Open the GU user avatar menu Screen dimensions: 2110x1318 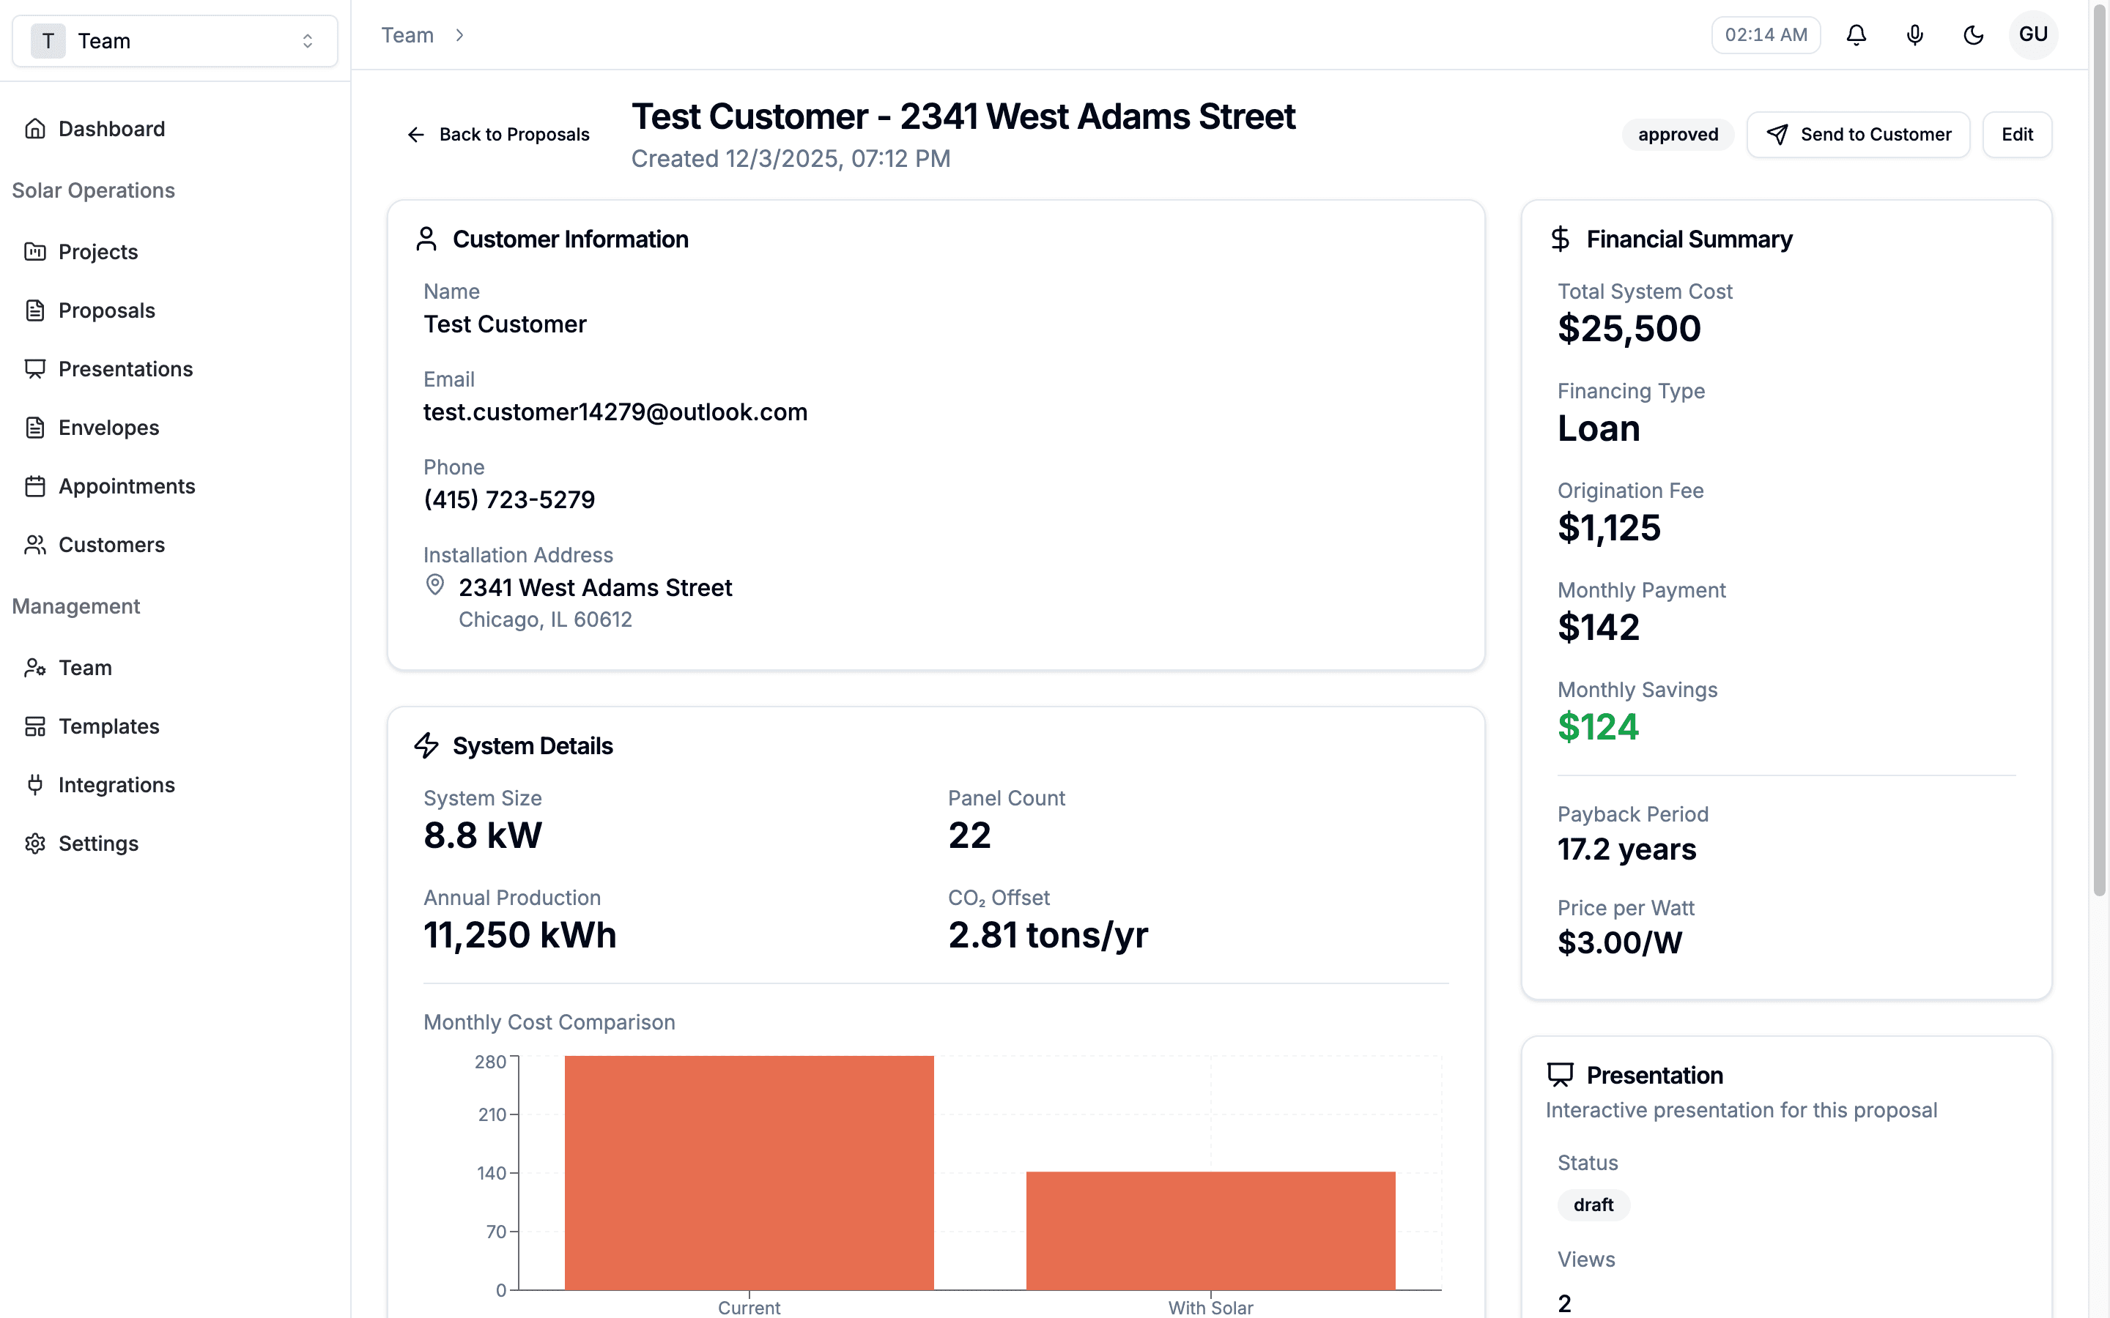click(2032, 35)
